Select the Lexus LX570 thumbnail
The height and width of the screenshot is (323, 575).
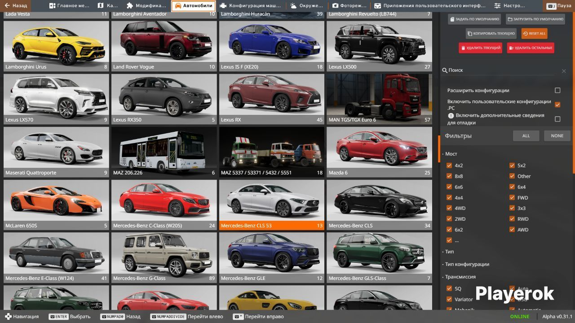point(56,99)
